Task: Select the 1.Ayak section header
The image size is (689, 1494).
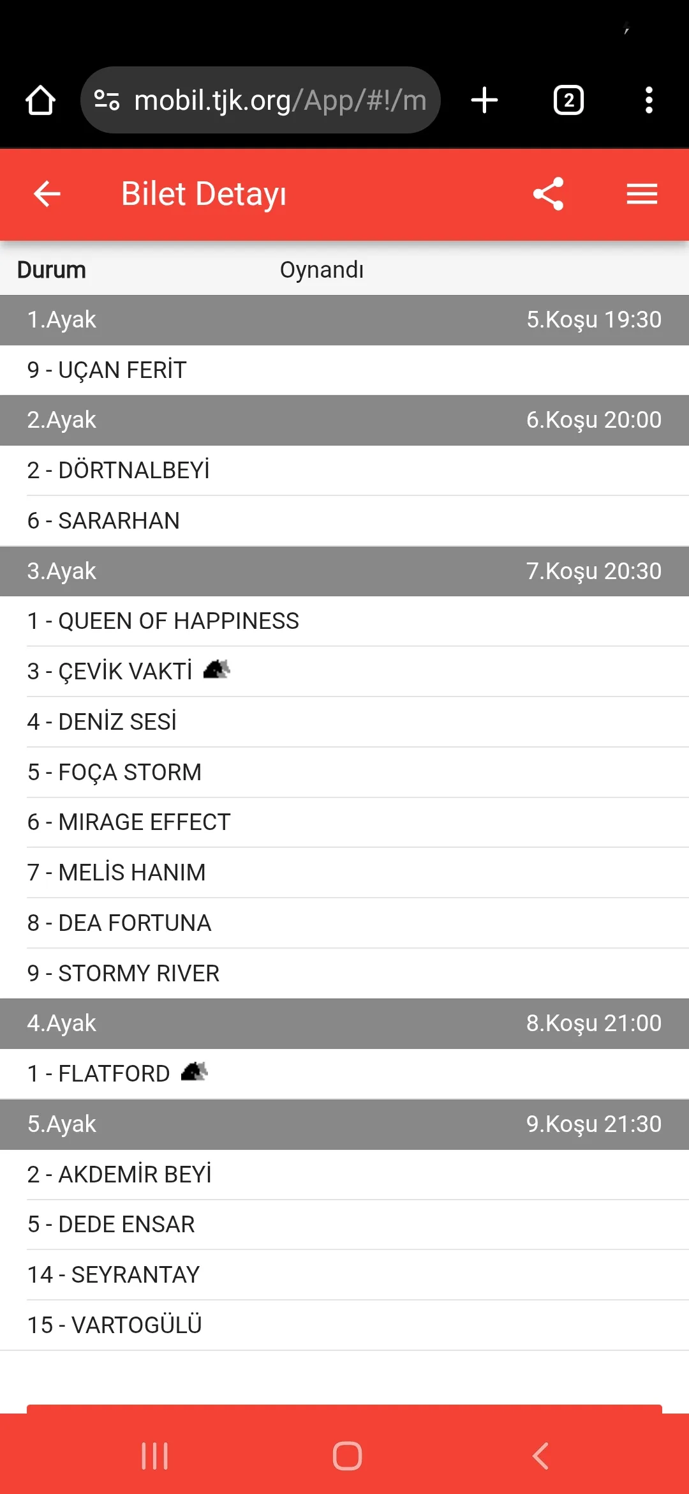Action: 344,320
